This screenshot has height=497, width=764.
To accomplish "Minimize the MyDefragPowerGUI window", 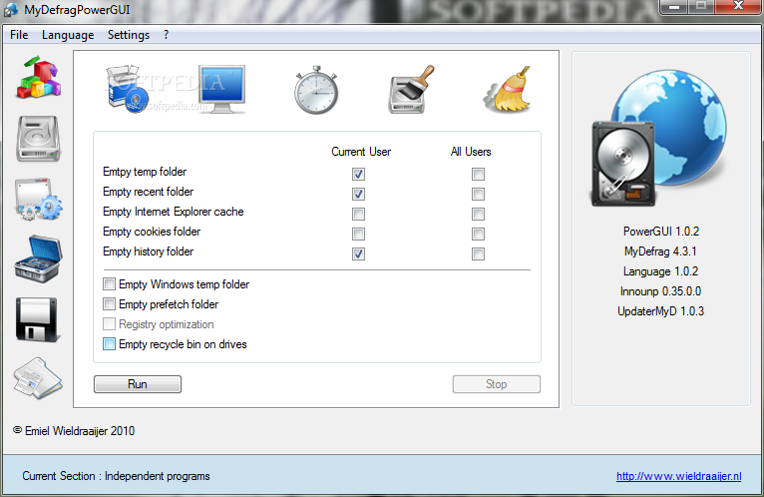I will [674, 7].
